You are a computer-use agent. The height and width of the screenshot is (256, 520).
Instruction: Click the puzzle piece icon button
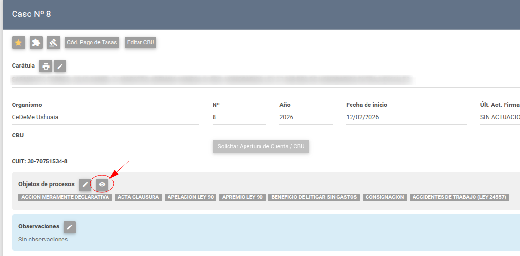click(36, 43)
